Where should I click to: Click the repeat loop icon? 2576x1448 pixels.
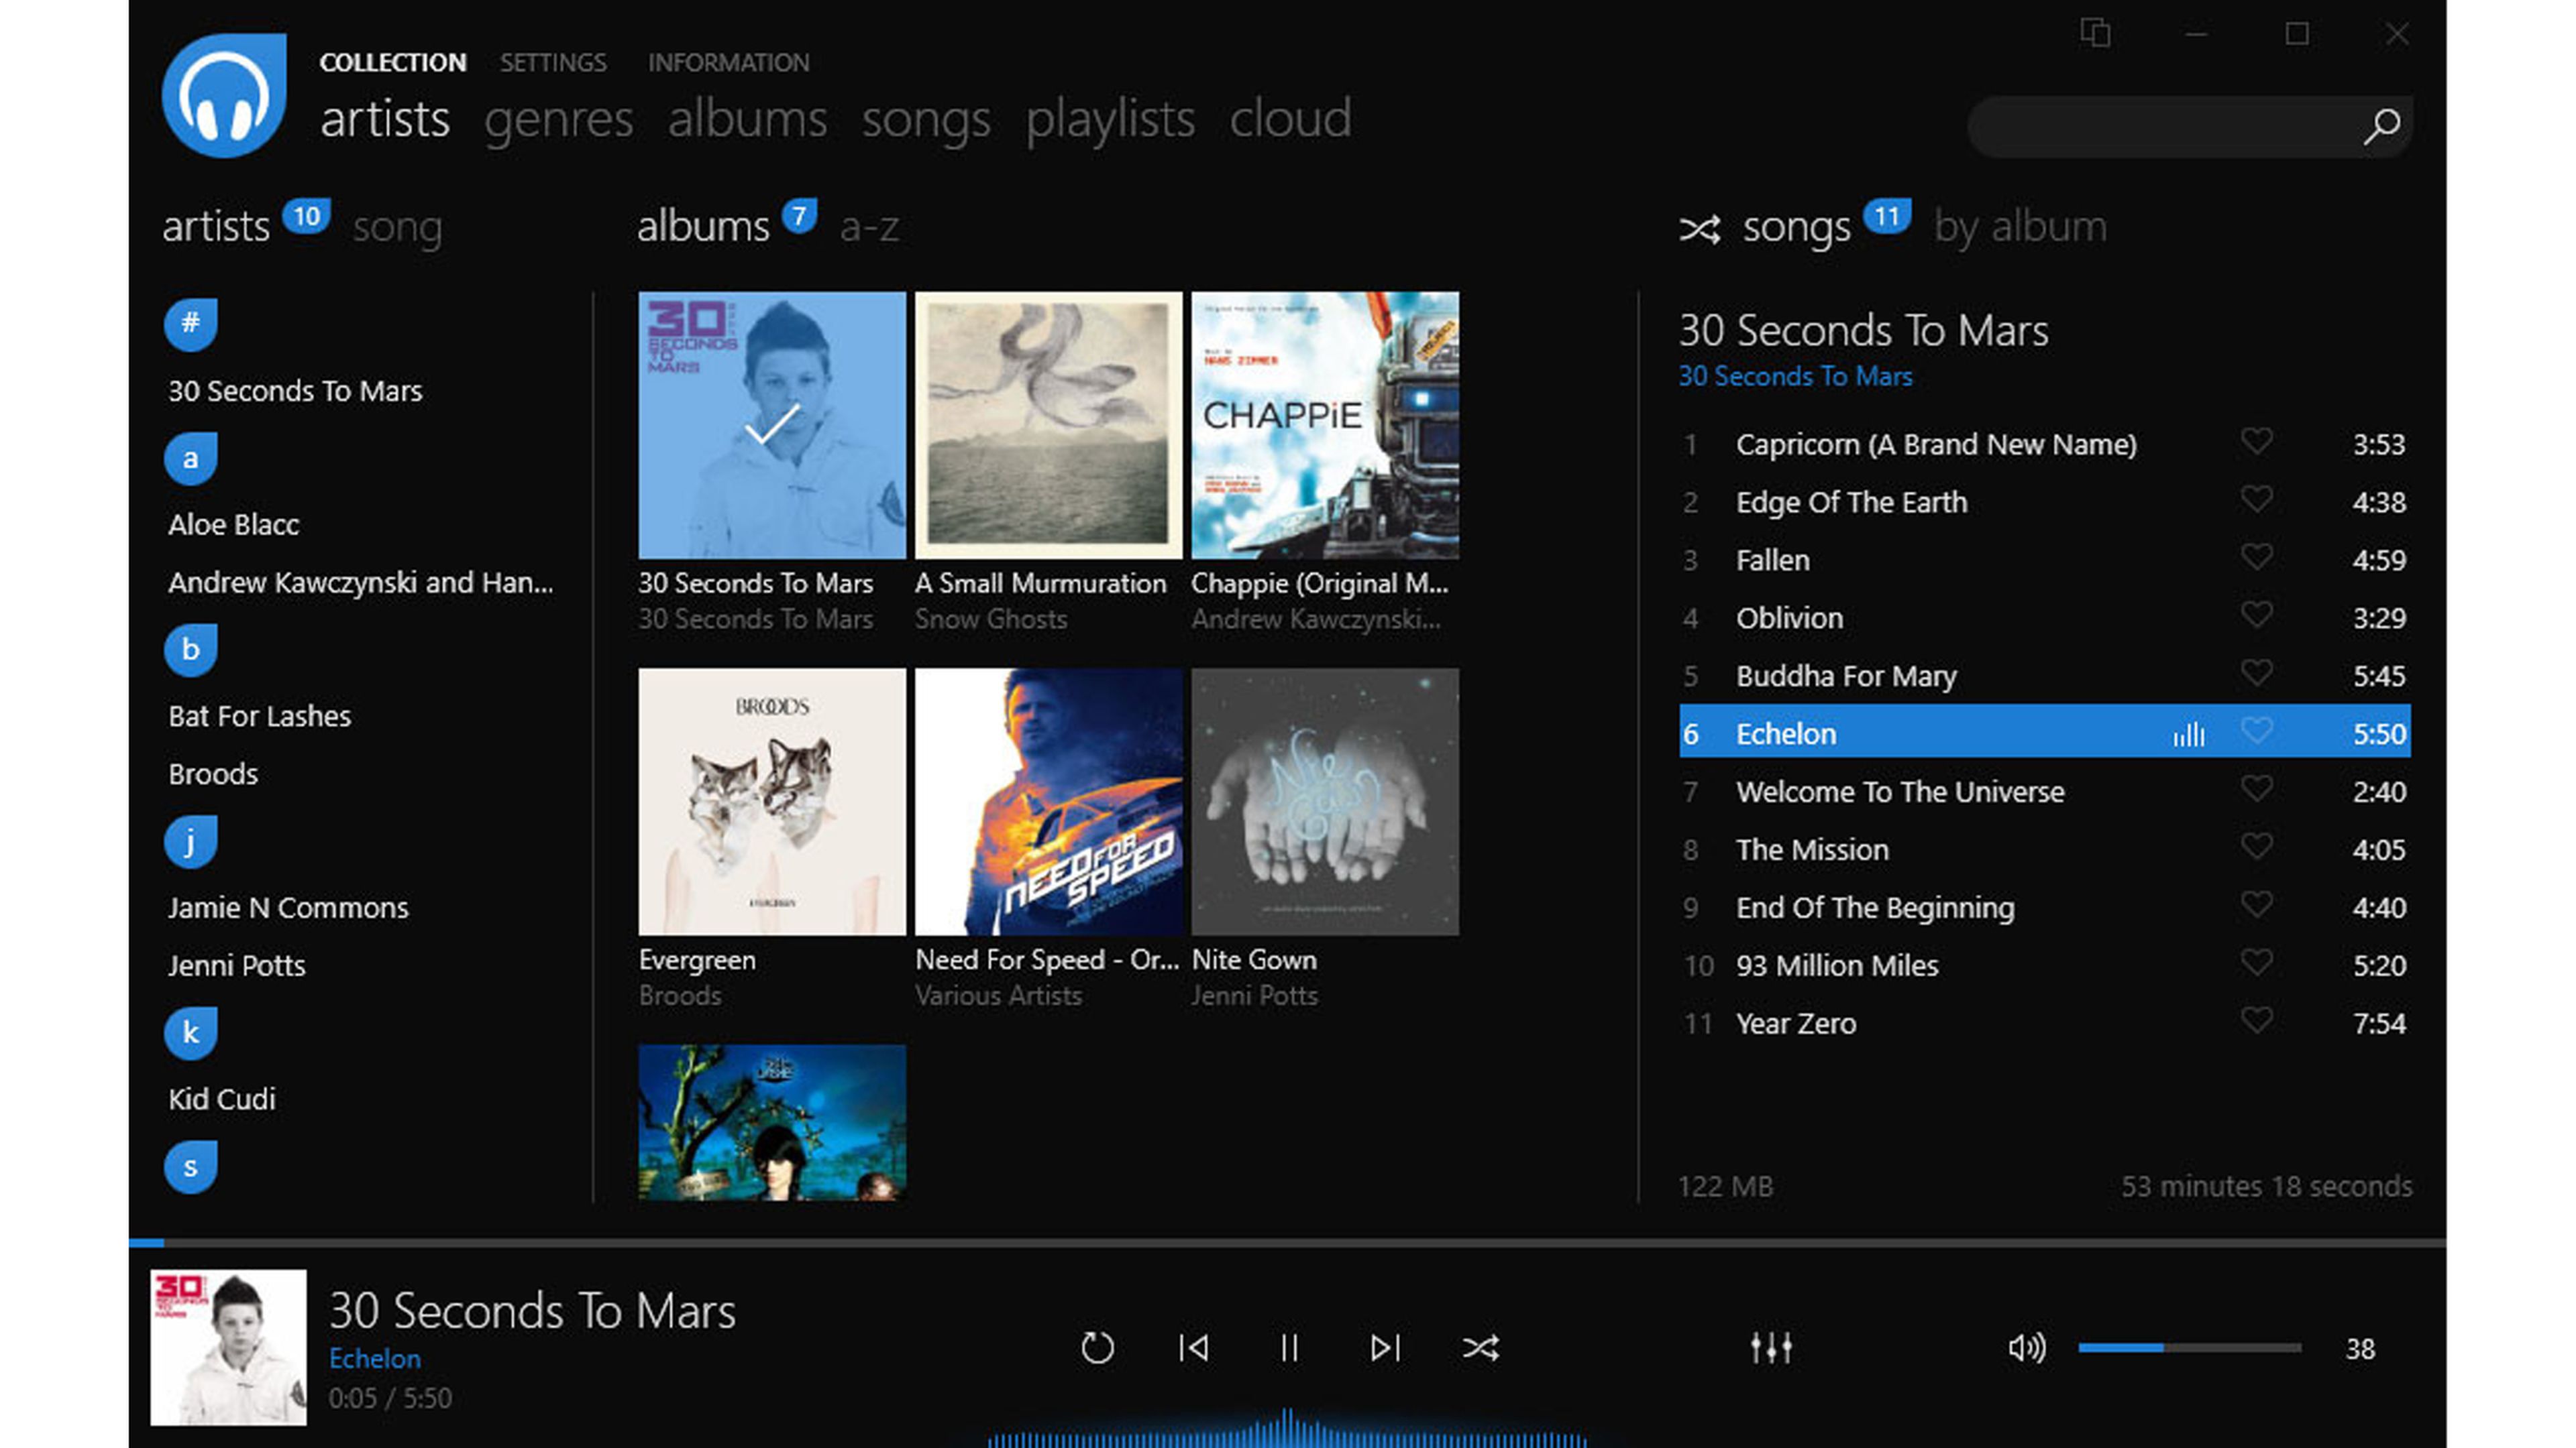1097,1348
